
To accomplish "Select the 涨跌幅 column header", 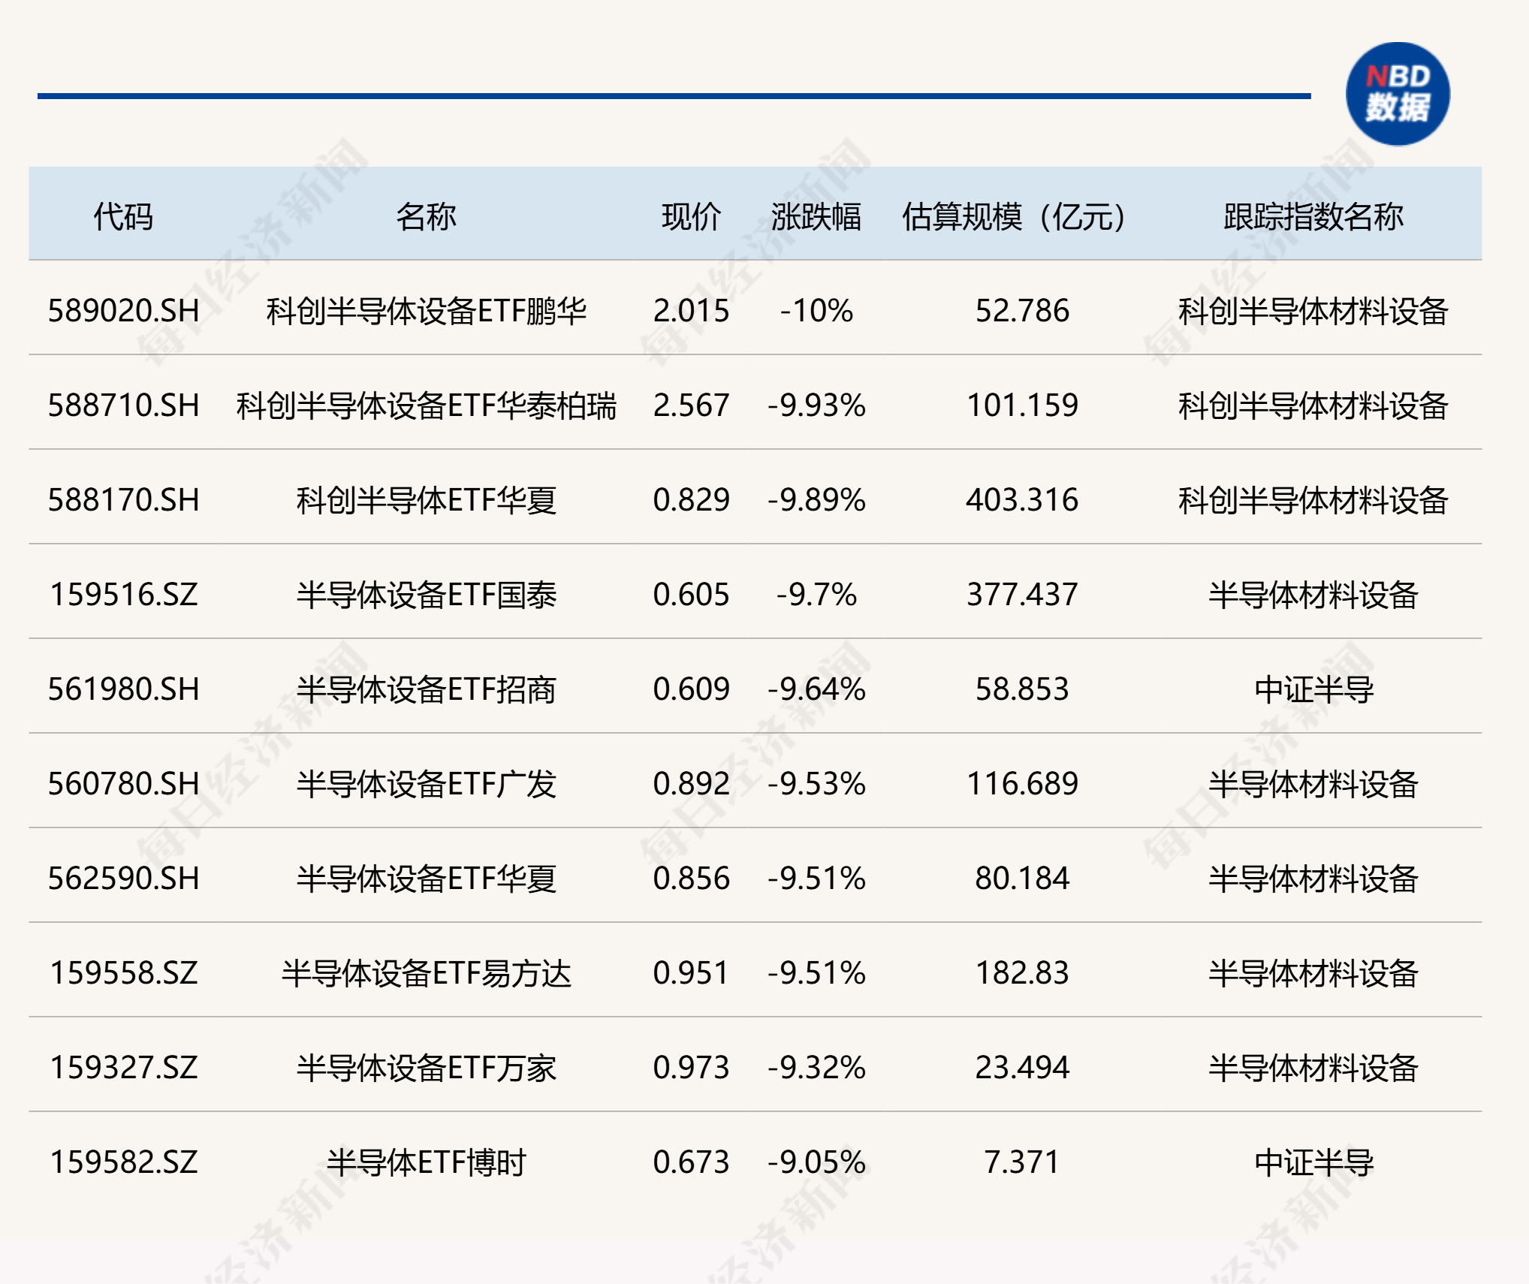I will point(816,217).
